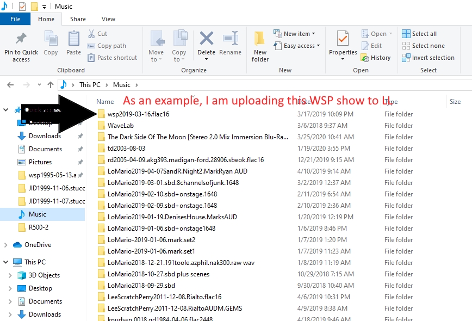The image size is (472, 321).
Task: Select LoMario2019-04-07SandR.Night2.MarkRyan AUD folder
Action: 177,171
